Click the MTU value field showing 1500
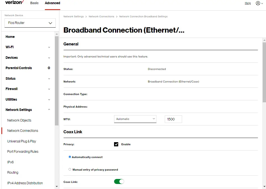 (x=173, y=119)
